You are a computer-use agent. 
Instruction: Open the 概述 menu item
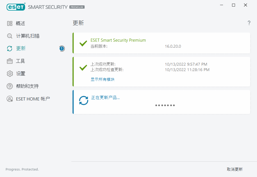pyautogui.click(x=21, y=23)
